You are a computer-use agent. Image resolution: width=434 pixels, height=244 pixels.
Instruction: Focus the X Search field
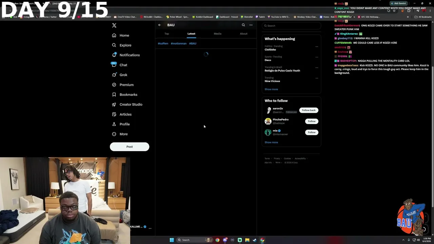292,26
